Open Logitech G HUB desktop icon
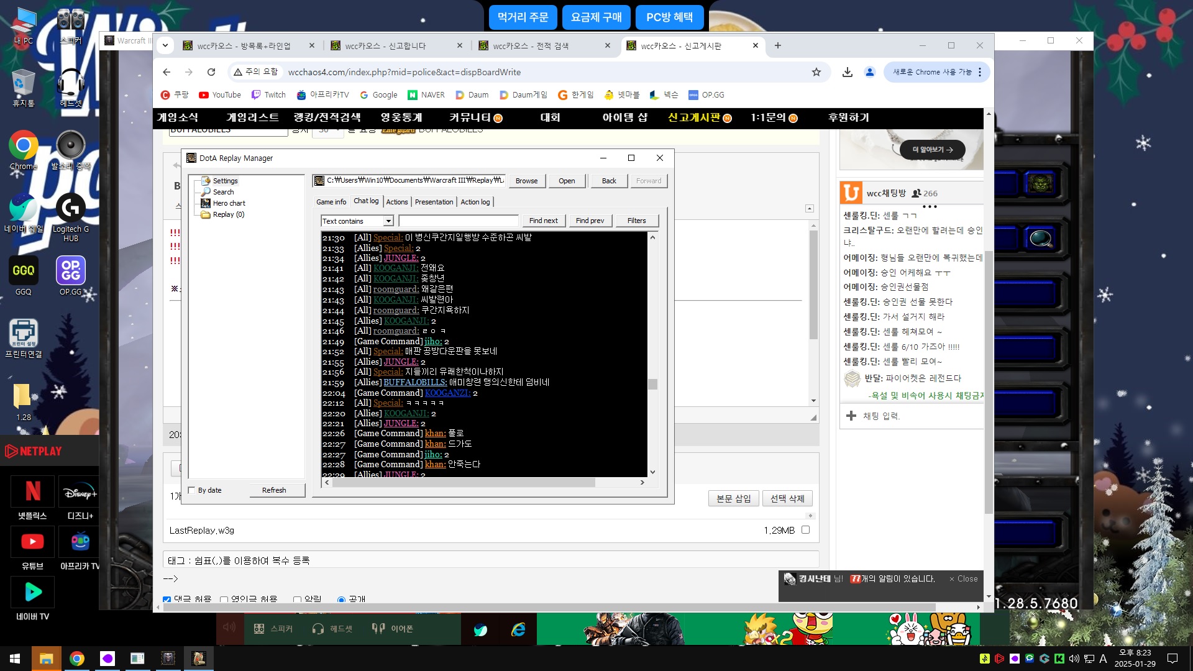1193x671 pixels. tap(71, 217)
